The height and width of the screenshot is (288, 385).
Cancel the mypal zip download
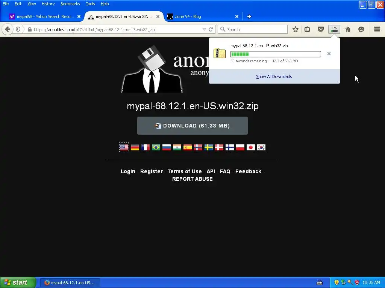click(x=329, y=54)
